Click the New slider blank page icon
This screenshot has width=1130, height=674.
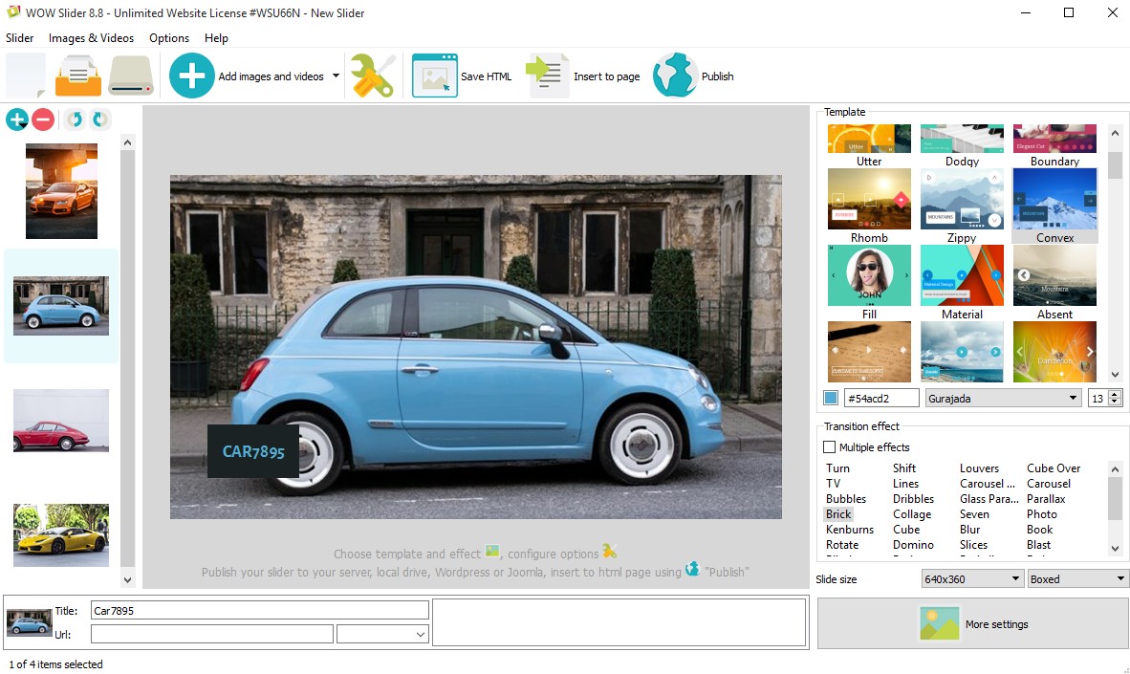pos(26,76)
